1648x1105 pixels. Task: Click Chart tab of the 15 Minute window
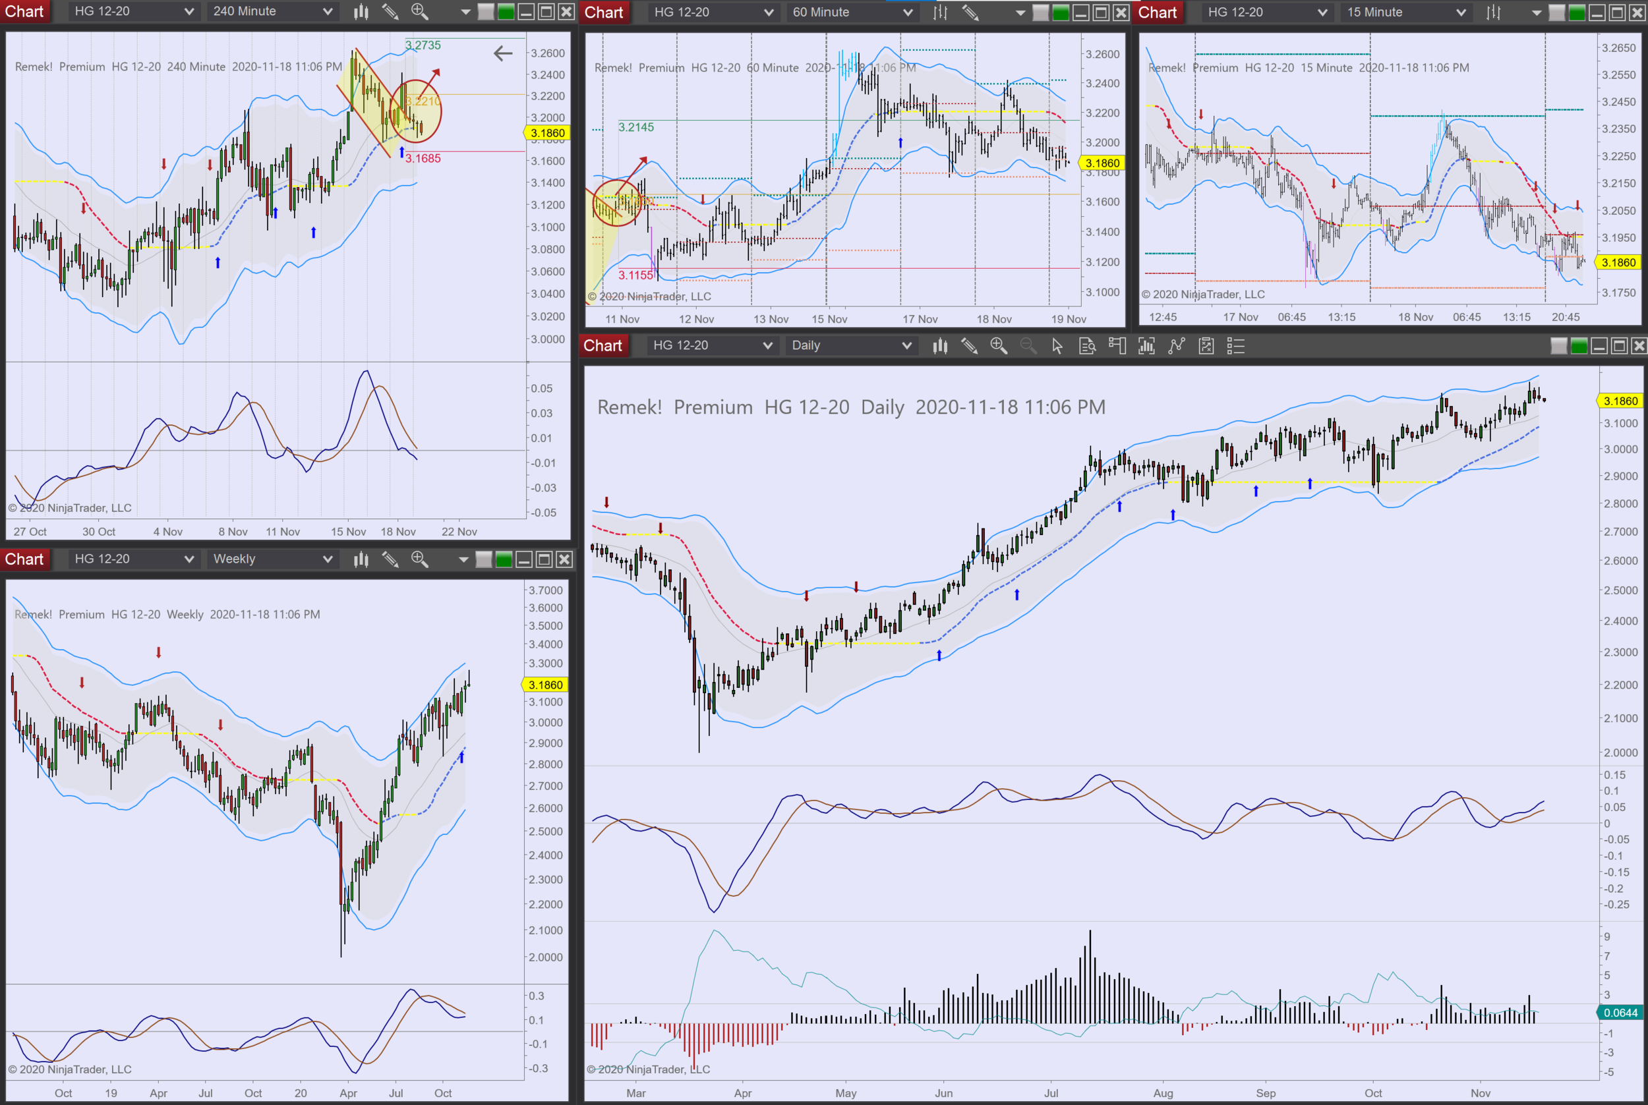(1158, 12)
